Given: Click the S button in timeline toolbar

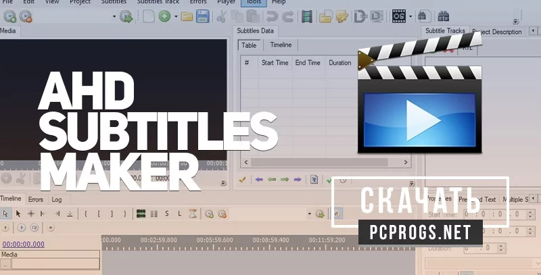Looking at the screenshot, I should click(167, 214).
